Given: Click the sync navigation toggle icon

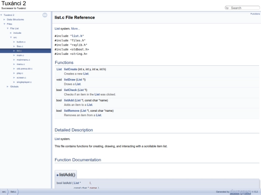Looking at the screenshot, I should point(45,15).
